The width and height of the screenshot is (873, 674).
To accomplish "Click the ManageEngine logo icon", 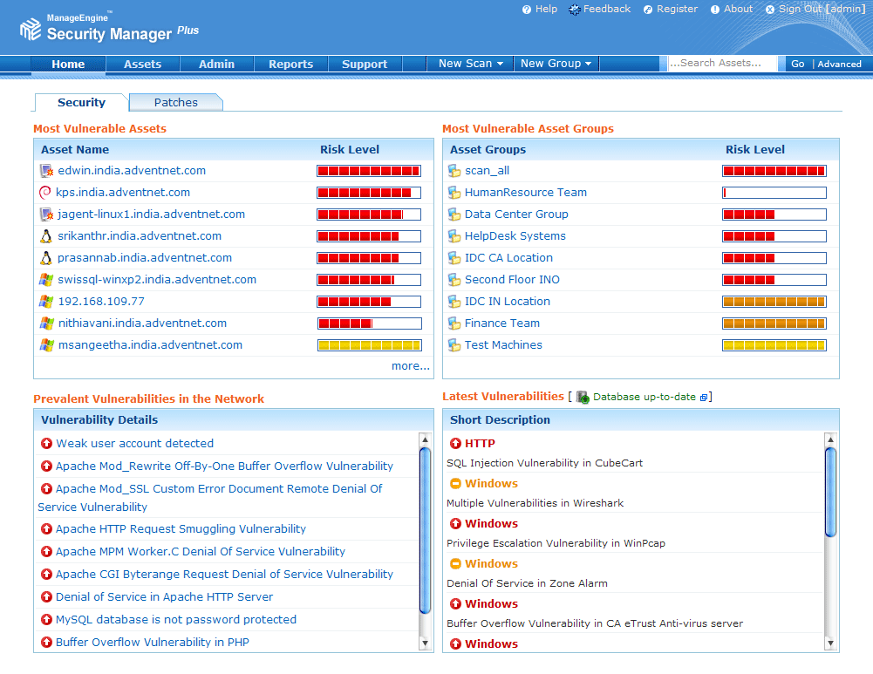I will pyautogui.click(x=30, y=29).
